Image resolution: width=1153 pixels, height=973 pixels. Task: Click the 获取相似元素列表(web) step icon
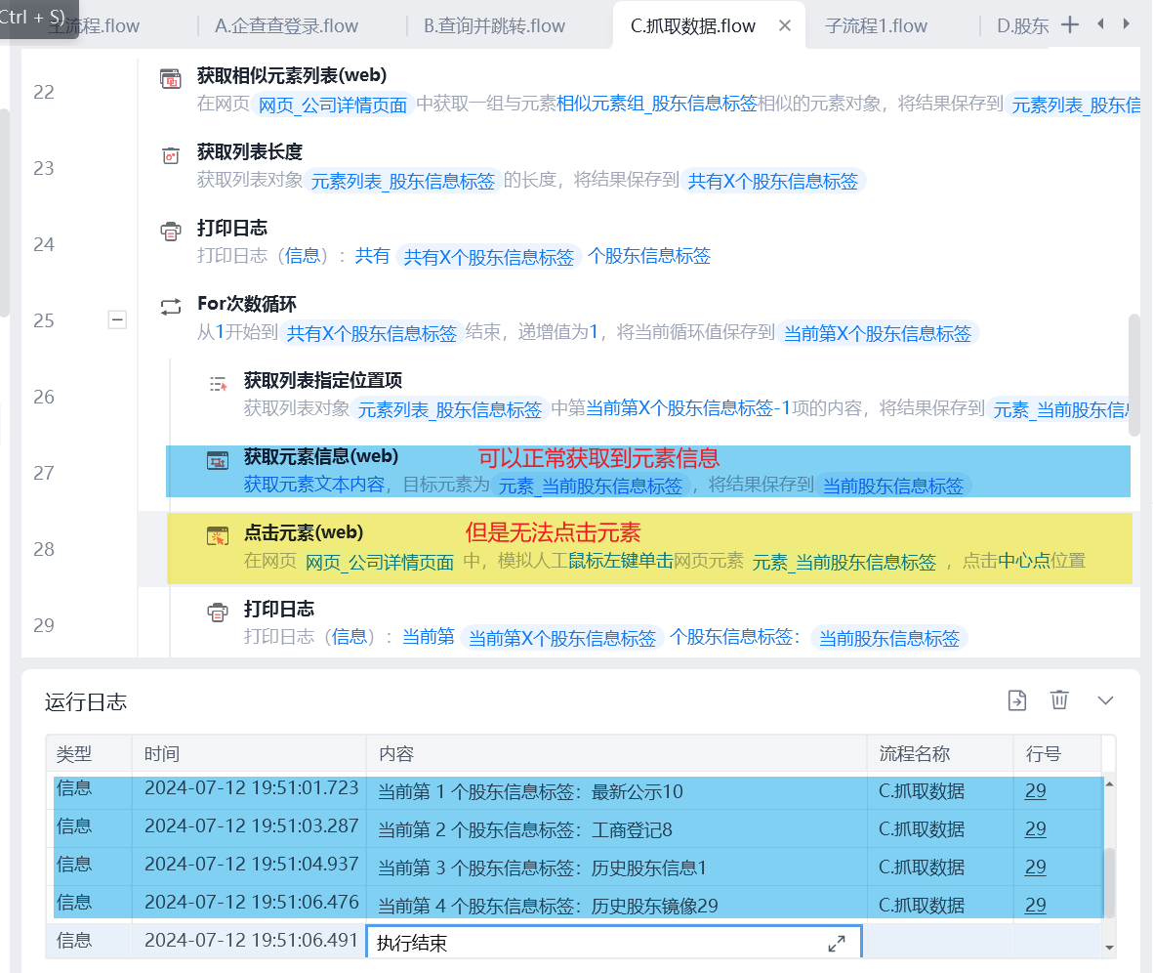171,78
